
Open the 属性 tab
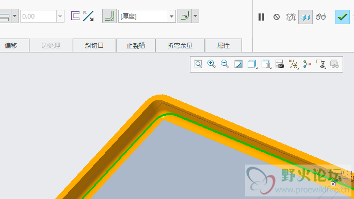click(x=223, y=46)
